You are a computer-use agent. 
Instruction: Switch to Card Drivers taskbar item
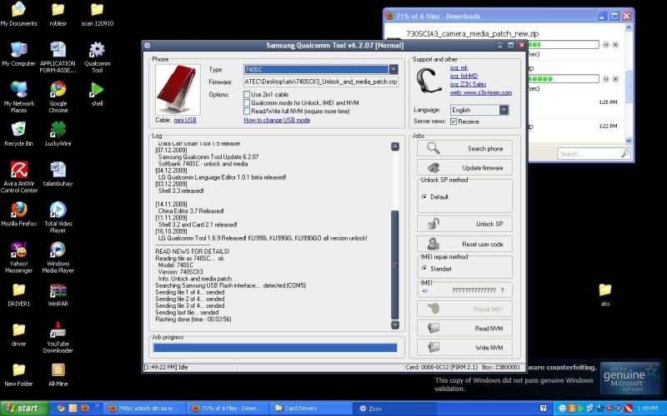tap(311, 409)
